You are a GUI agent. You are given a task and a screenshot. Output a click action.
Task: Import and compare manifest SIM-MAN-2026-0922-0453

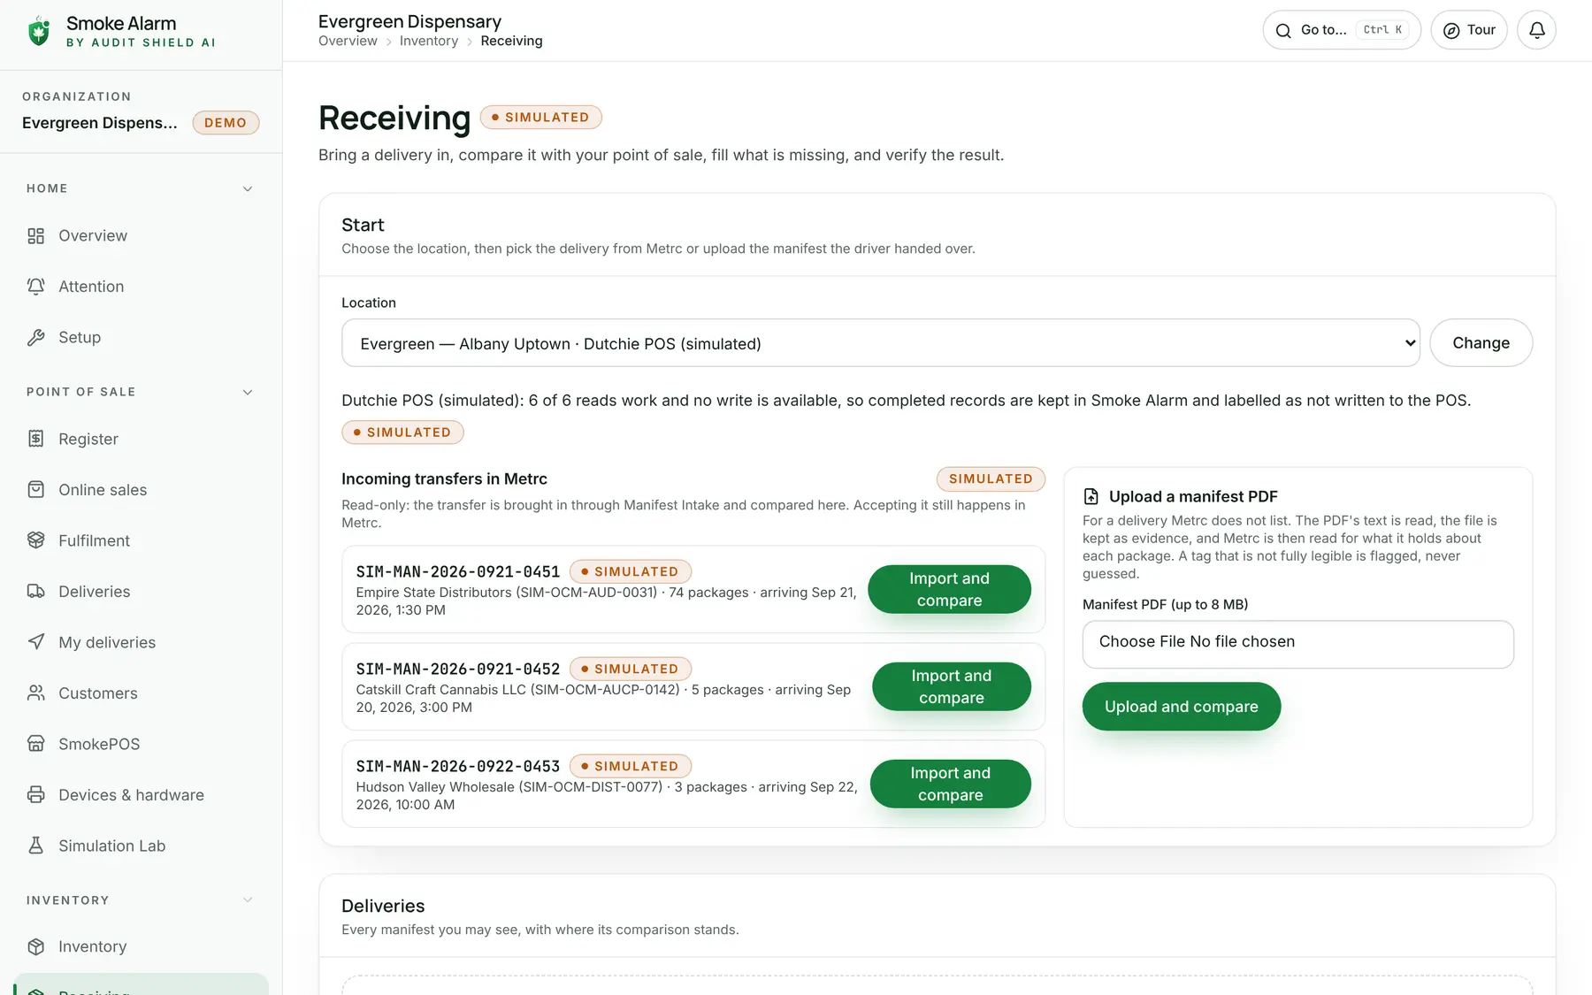951,785
